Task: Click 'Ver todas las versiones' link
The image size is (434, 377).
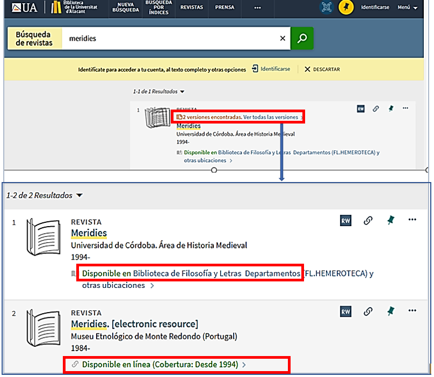Action: [x=270, y=117]
